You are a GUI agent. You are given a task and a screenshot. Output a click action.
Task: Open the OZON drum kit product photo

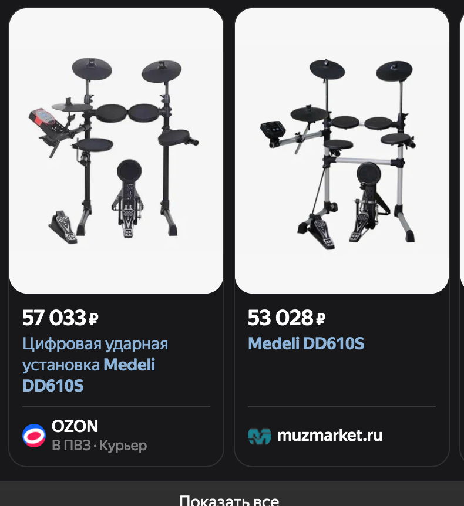[116, 151]
